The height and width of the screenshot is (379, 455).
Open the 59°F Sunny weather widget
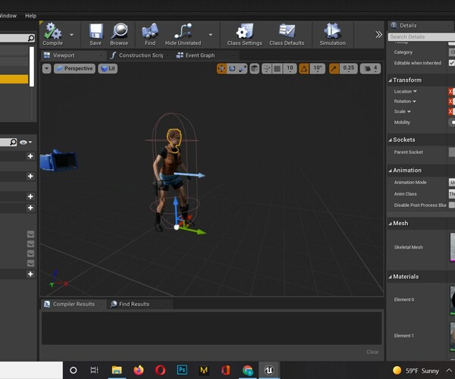(x=416, y=371)
